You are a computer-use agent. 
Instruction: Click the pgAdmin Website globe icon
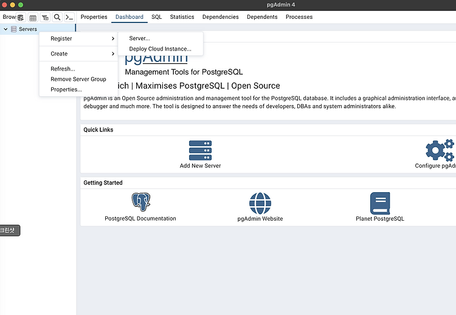(x=260, y=203)
